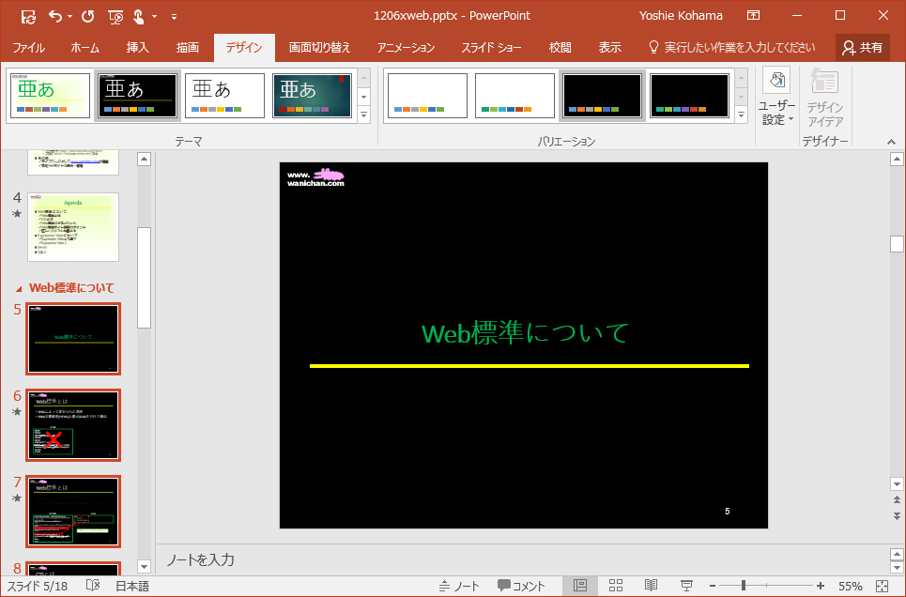Click the thumbnail pane scroll-up arrow

pos(144,159)
